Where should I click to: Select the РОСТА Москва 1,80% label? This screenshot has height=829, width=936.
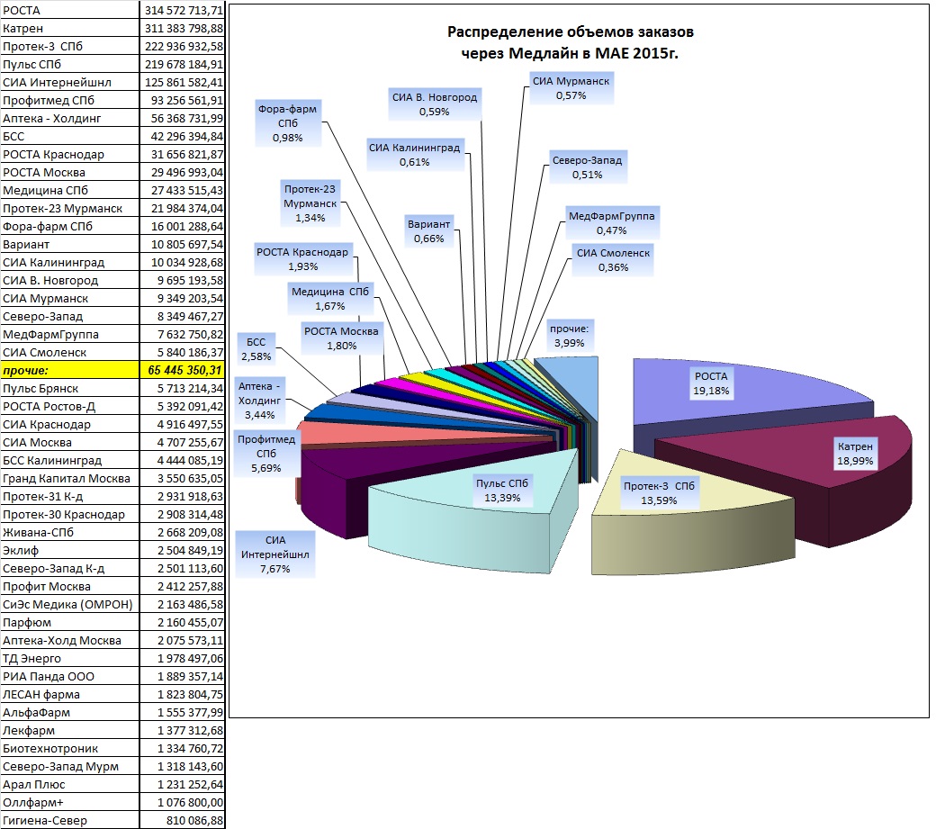341,338
